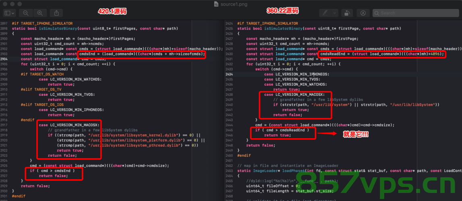
Task: Click 'isSimulatorBinary' on line 2425
Action: tap(284, 29)
